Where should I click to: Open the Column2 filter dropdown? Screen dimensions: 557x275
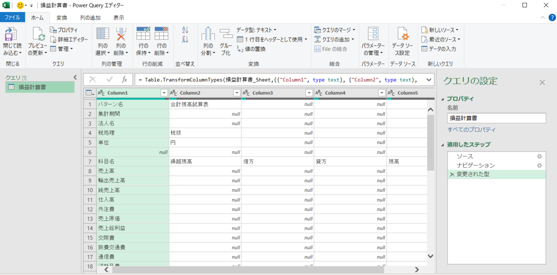pos(236,93)
